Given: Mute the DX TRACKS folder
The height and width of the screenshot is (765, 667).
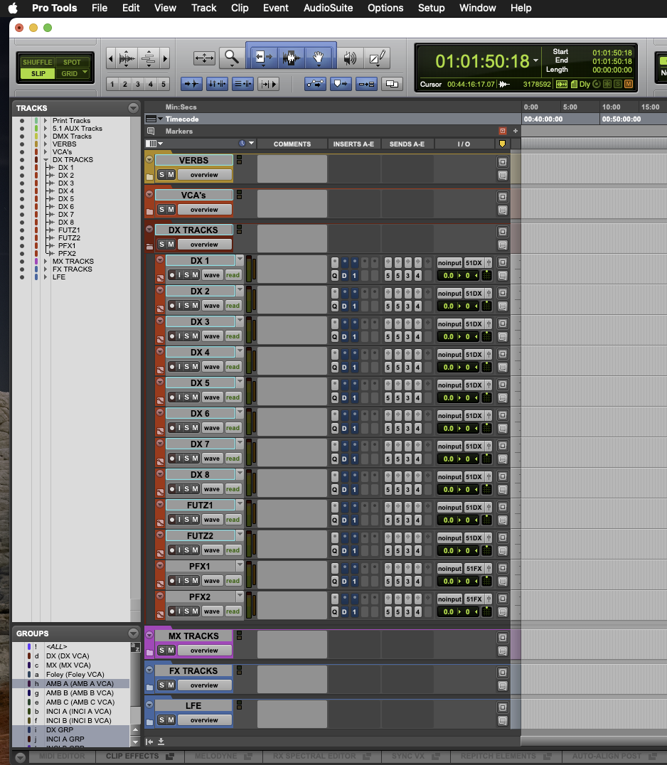Looking at the screenshot, I should click(171, 245).
